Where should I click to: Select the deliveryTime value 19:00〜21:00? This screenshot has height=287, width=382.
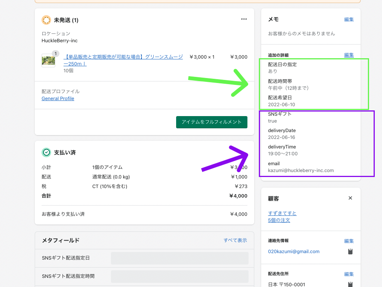pos(282,154)
